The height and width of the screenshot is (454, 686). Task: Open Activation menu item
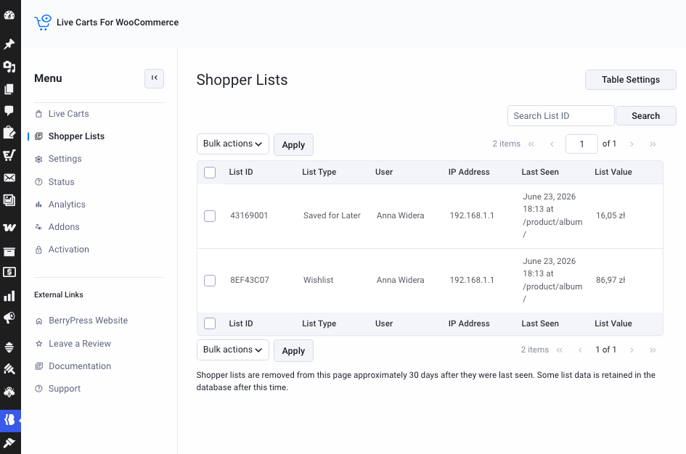coord(69,249)
